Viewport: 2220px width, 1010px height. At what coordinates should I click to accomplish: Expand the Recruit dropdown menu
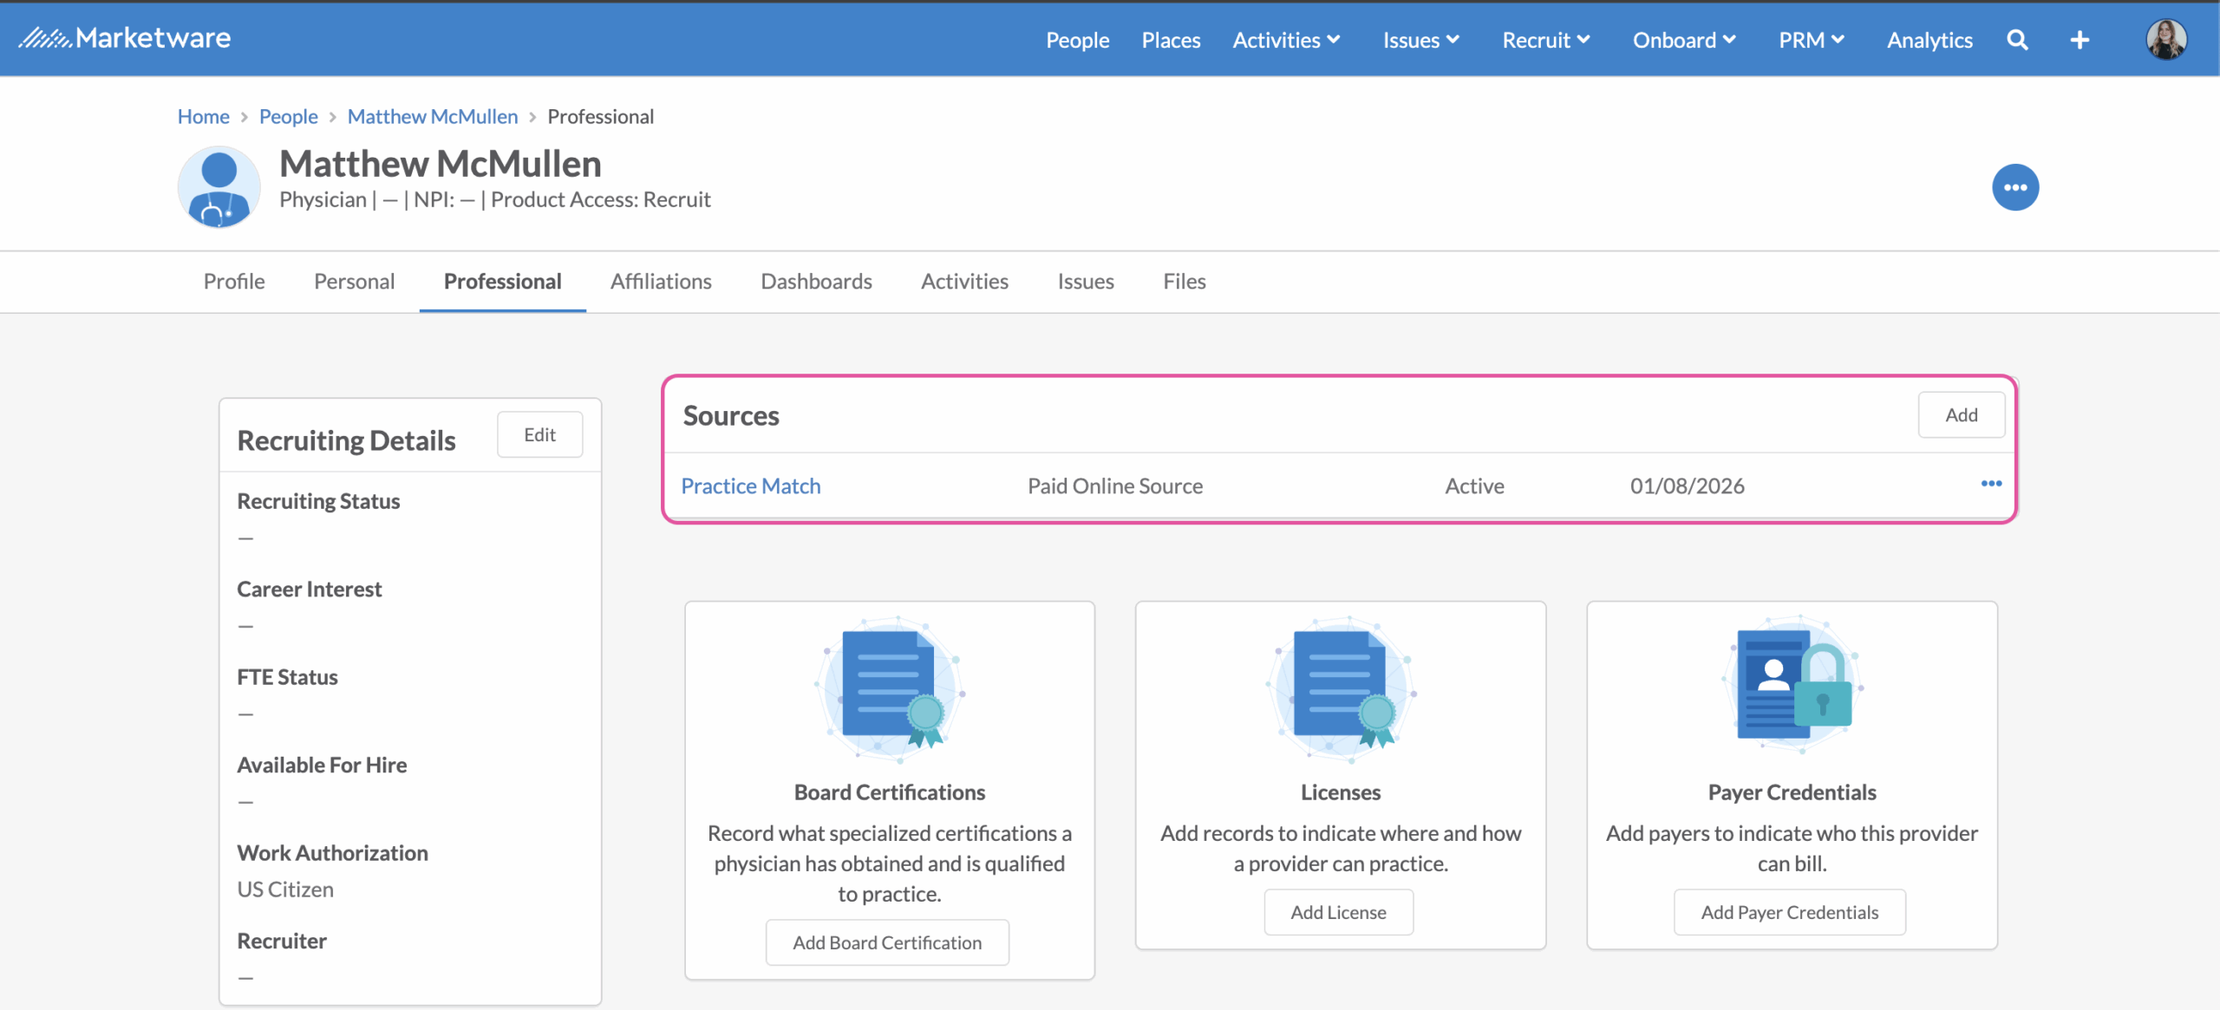click(1545, 40)
